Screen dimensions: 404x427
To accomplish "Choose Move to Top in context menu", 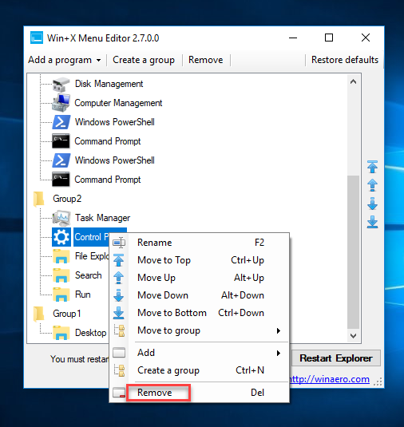I will 199,260.
